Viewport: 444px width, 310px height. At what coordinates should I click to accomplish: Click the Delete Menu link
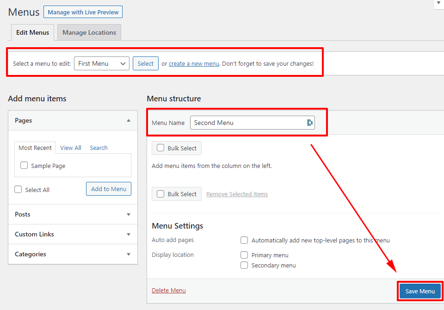[168, 290]
